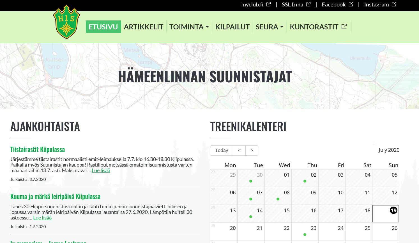Open the ARTIKKELIT menu item
Image resolution: width=419 pixels, height=243 pixels.
click(x=144, y=27)
